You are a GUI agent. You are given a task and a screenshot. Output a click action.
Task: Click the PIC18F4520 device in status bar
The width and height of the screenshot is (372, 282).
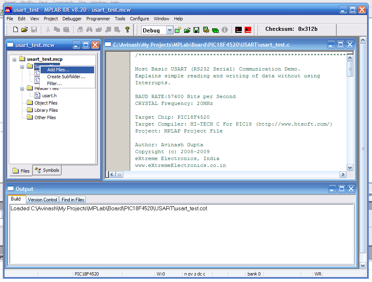point(86,274)
